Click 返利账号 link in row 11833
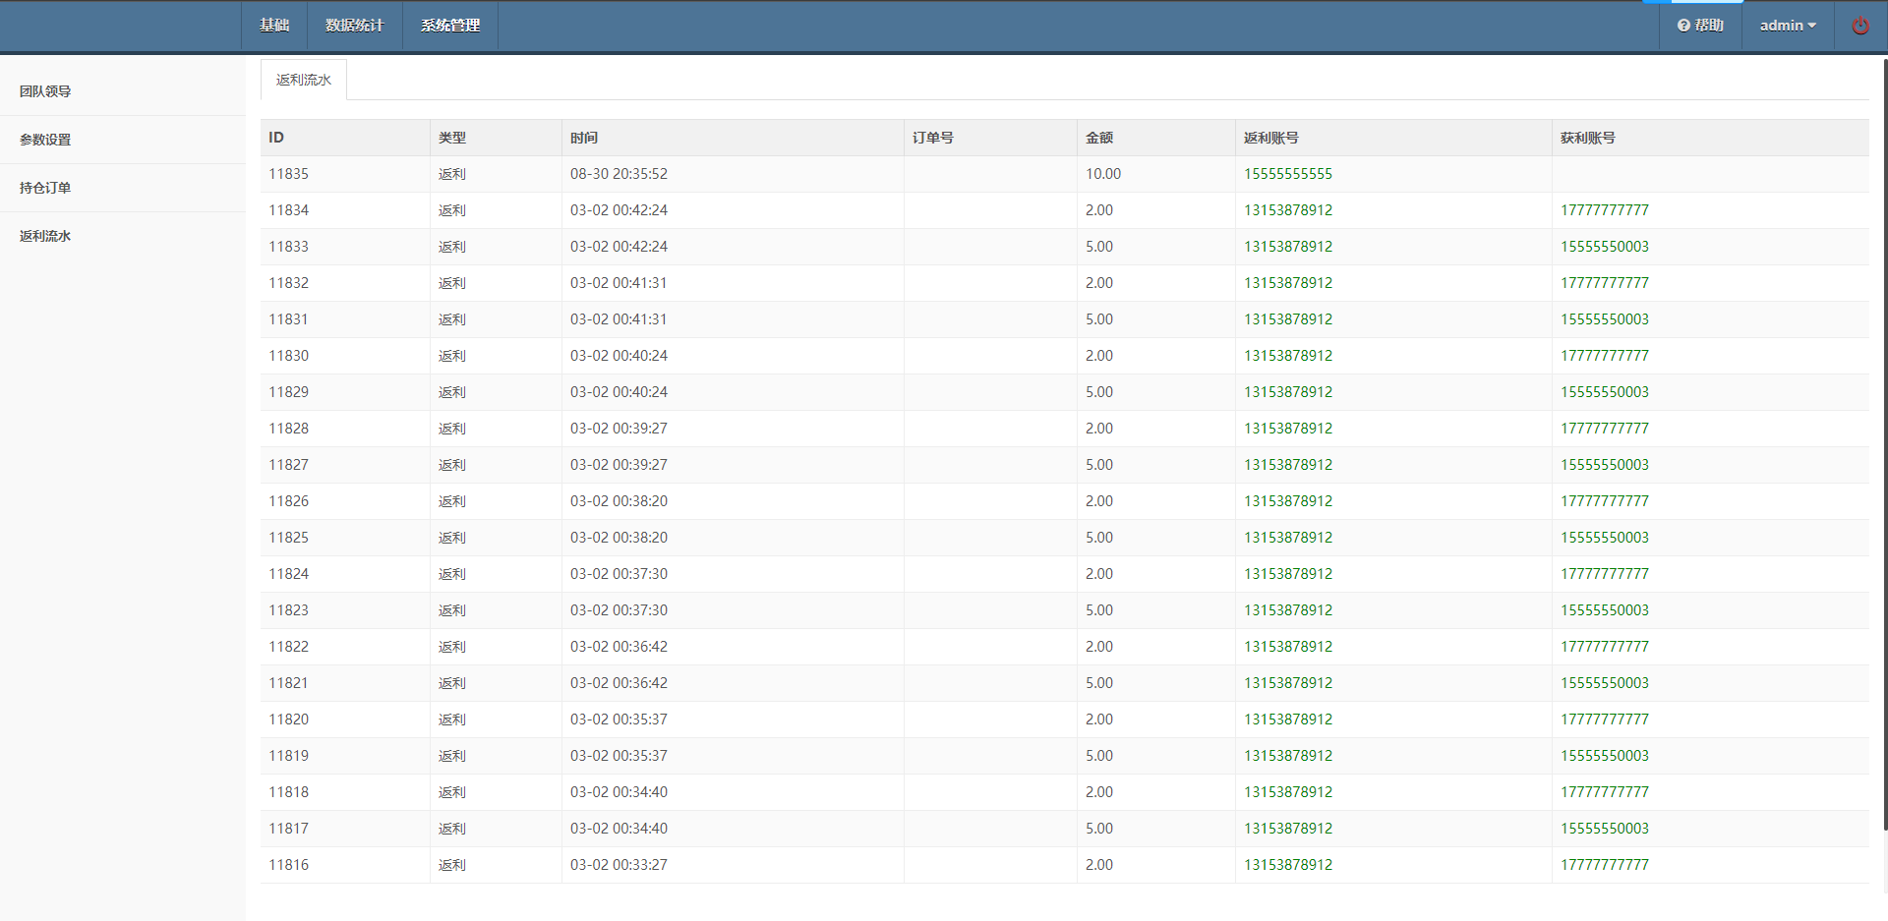The height and width of the screenshot is (921, 1888). pyautogui.click(x=1287, y=247)
